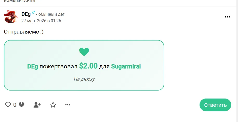Click the comment text Отправляемс :)
The width and height of the screenshot is (238, 122).
24,32
